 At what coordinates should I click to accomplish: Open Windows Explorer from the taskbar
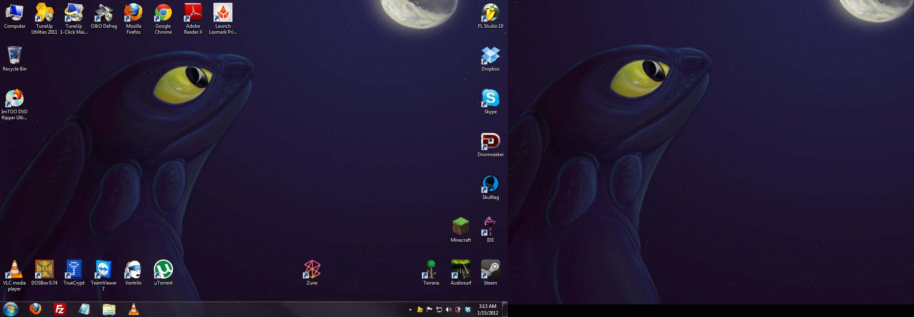click(109, 309)
